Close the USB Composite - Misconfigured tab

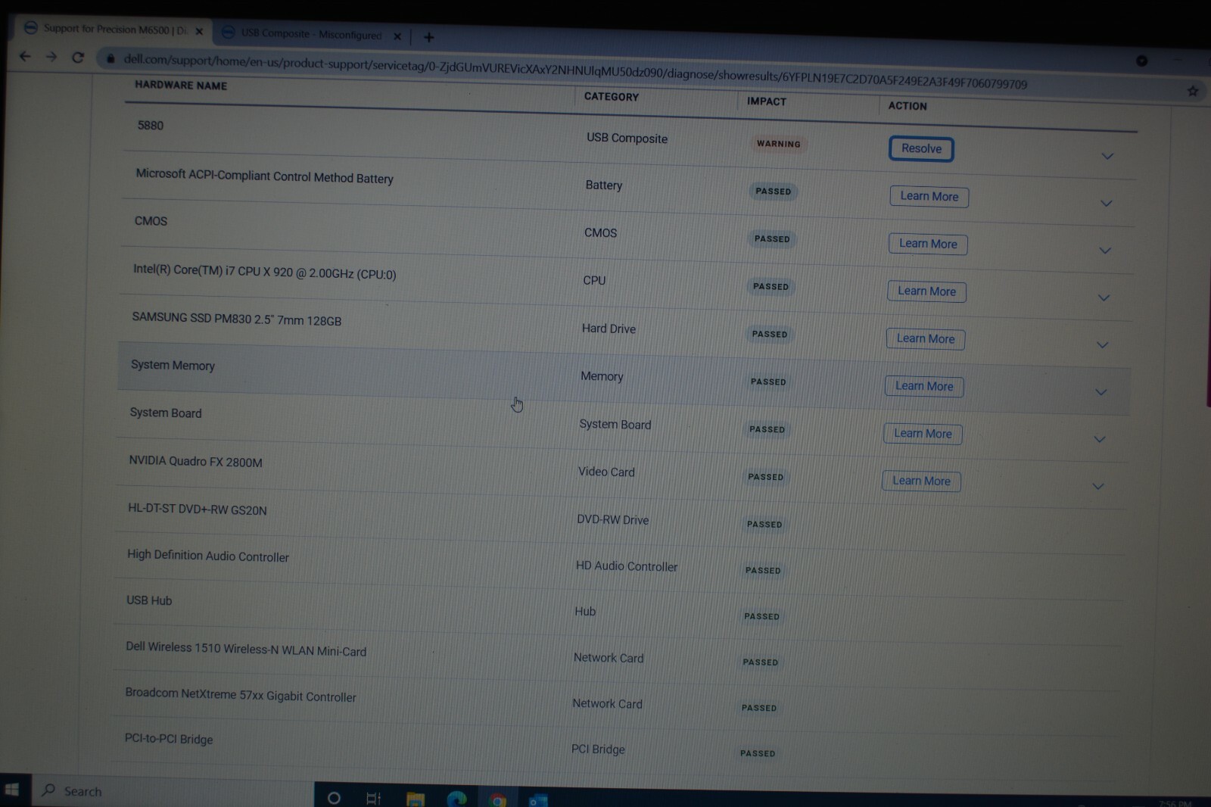(397, 36)
